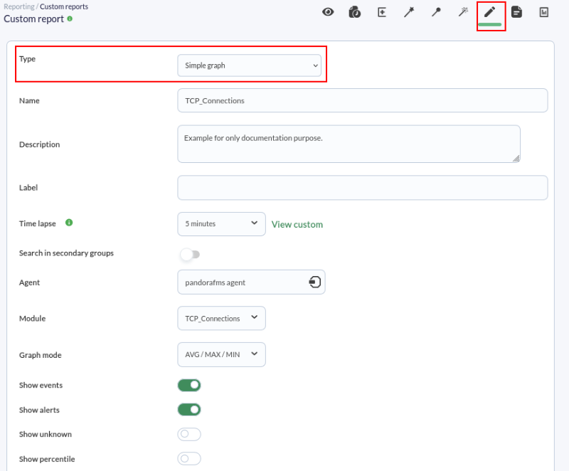Disable the Show alerts switch
This screenshot has width=569, height=471.
(x=189, y=410)
